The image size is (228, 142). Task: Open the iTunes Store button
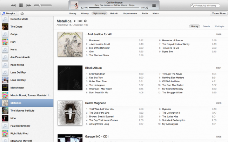pos(219,13)
